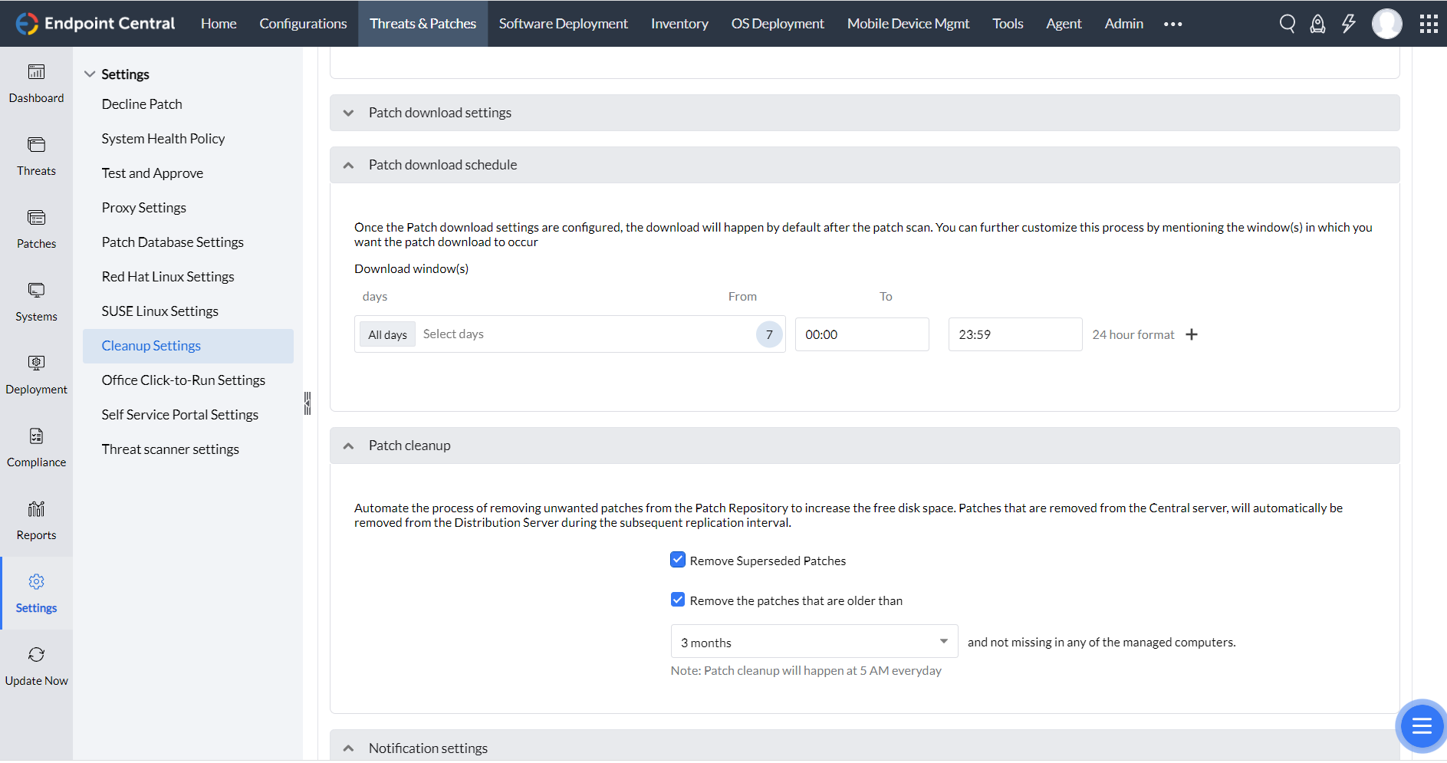1447x763 pixels.
Task: Switch to the Inventory tab
Action: tap(679, 24)
